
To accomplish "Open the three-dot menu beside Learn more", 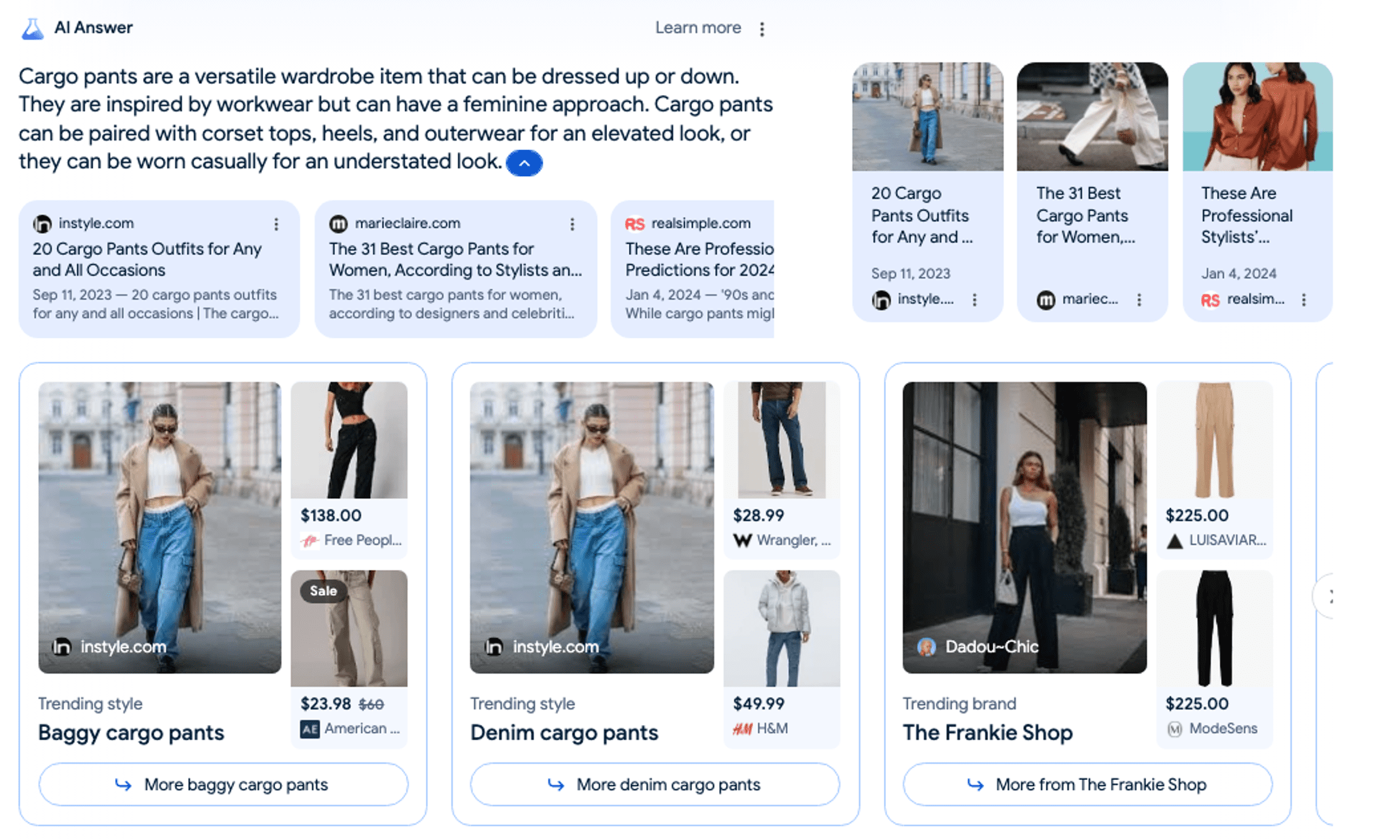I will pyautogui.click(x=762, y=29).
